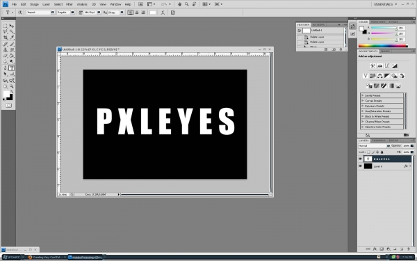Swap foreground and background colors
Screen dimensions: 417x261
(x=11, y=92)
